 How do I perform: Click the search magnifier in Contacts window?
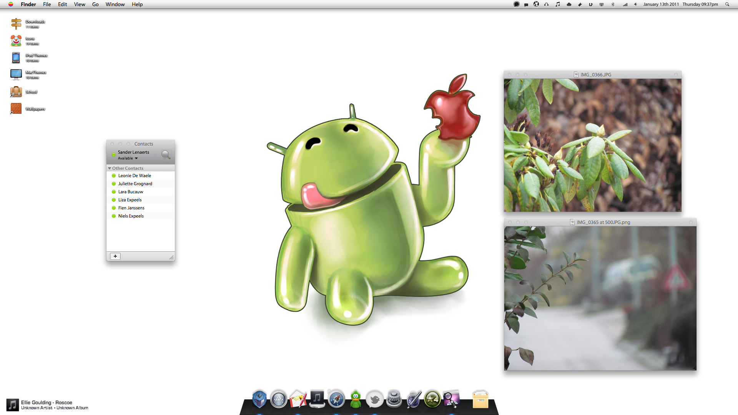tap(166, 155)
